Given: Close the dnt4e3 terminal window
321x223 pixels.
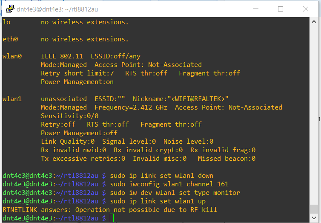Looking at the screenshot, I should coord(305,9).
